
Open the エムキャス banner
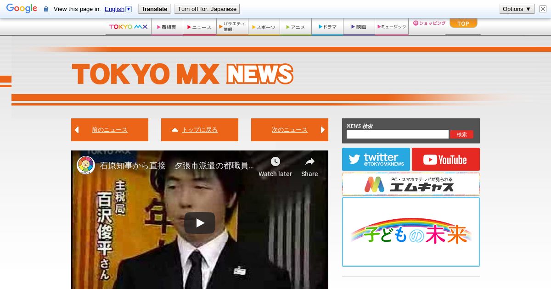point(411,184)
